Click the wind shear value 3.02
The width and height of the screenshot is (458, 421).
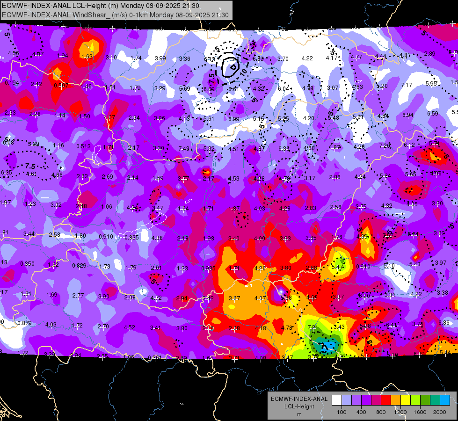click(x=56, y=205)
